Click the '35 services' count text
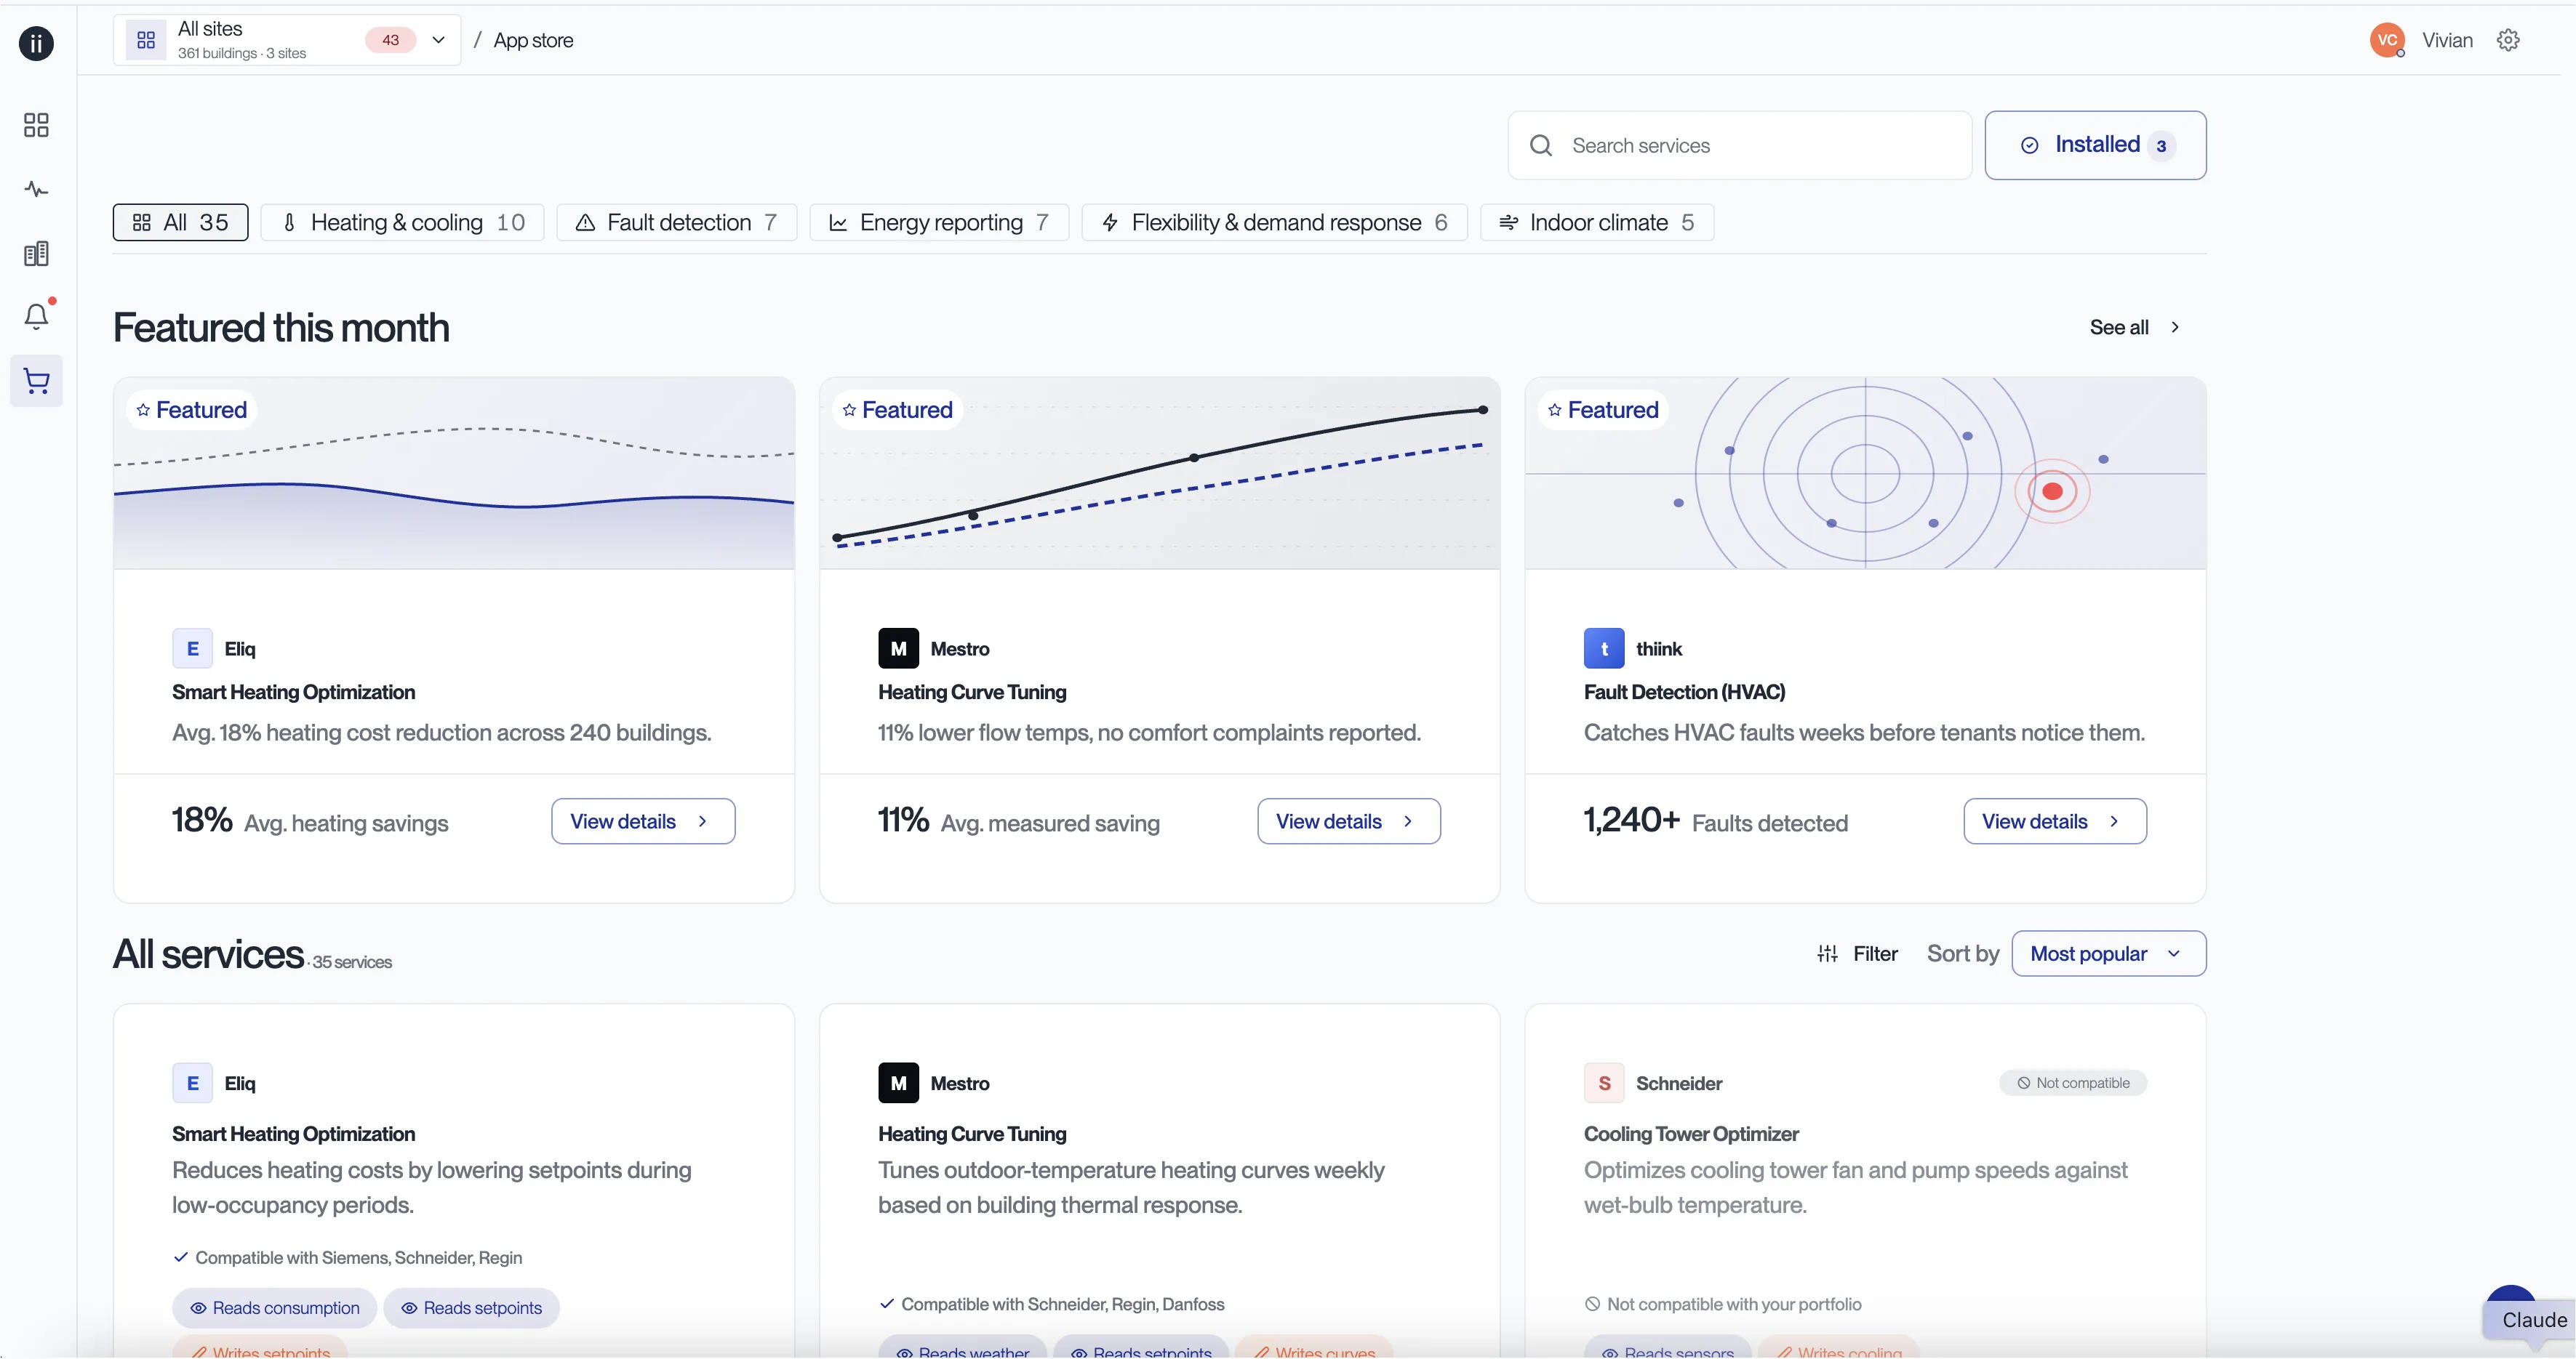 coord(352,962)
